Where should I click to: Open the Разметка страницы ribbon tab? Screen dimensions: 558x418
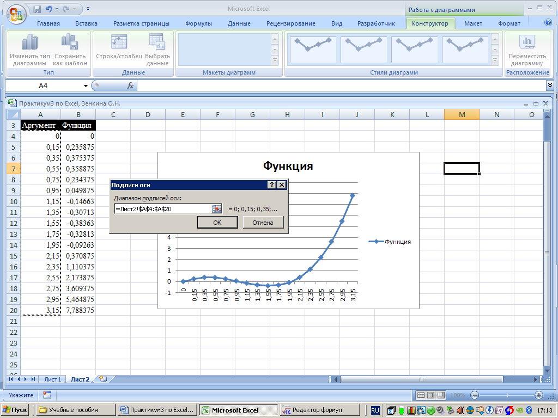[141, 23]
